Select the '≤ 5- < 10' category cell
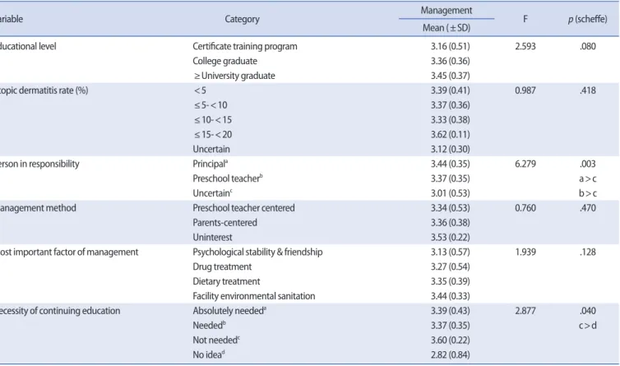 pyautogui.click(x=211, y=105)
